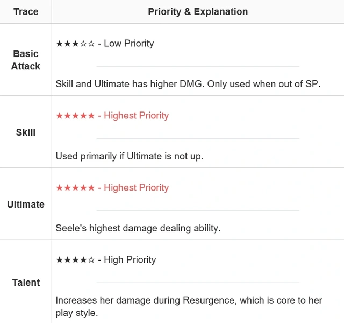Click 'Used primarily if Ultimate is not up' text
This screenshot has height=323, width=344.
(x=130, y=156)
